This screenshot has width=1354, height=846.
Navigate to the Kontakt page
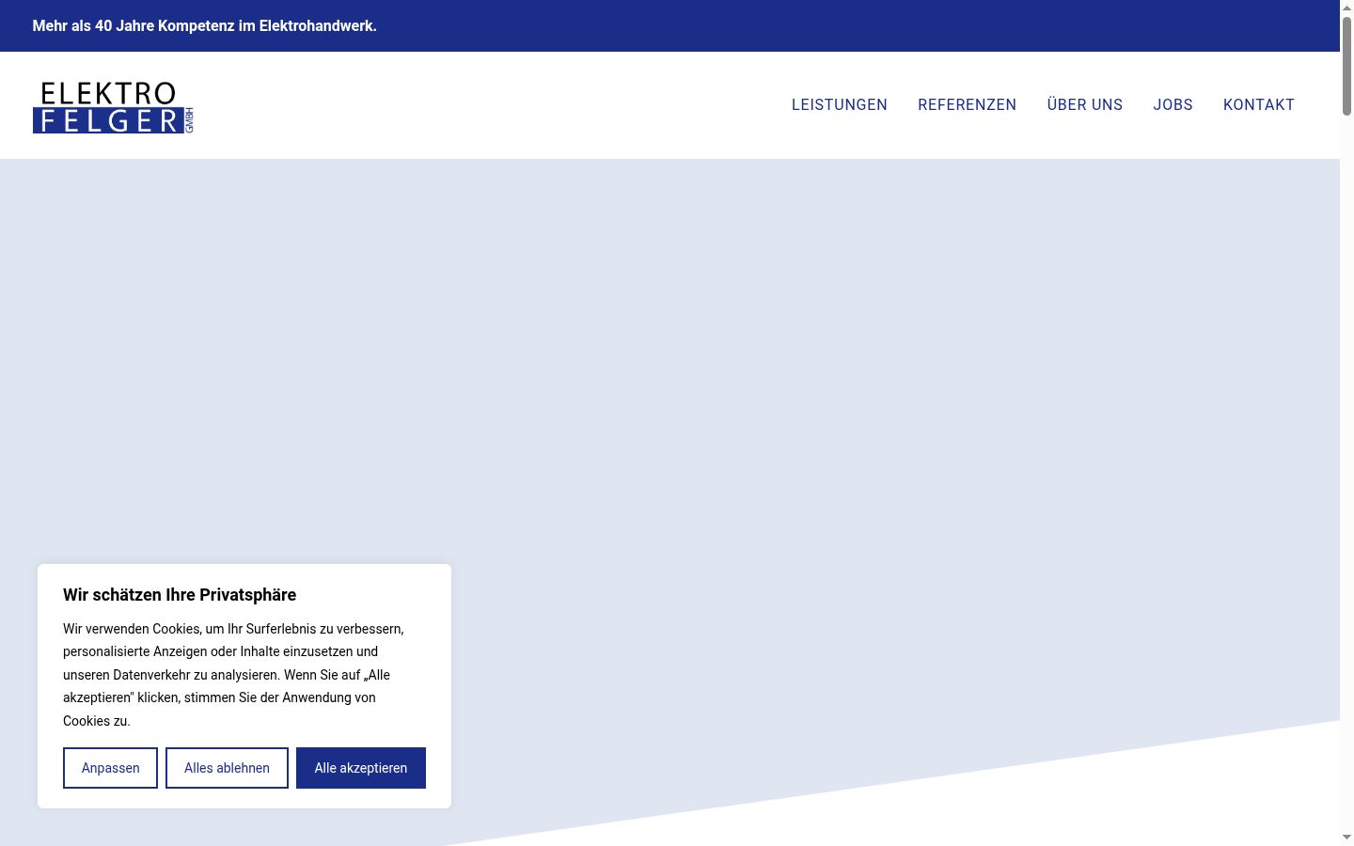point(1258,104)
